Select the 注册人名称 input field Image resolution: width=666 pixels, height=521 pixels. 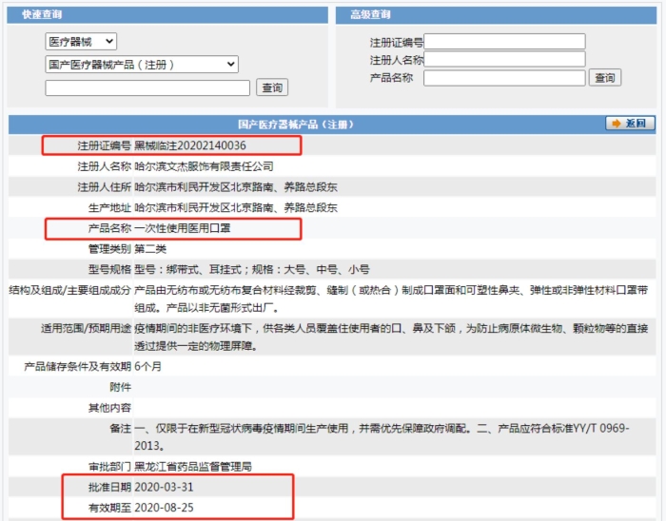[x=504, y=59]
